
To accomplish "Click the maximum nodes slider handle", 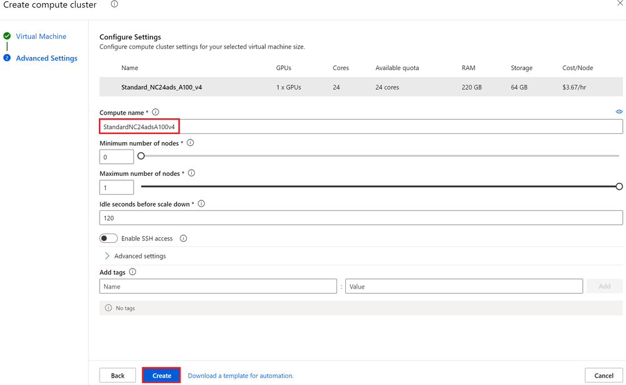I will pyautogui.click(x=619, y=187).
